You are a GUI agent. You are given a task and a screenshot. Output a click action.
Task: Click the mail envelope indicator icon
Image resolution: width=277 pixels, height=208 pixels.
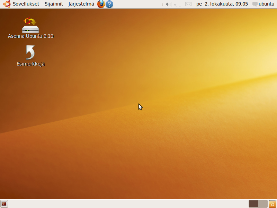point(188,4)
